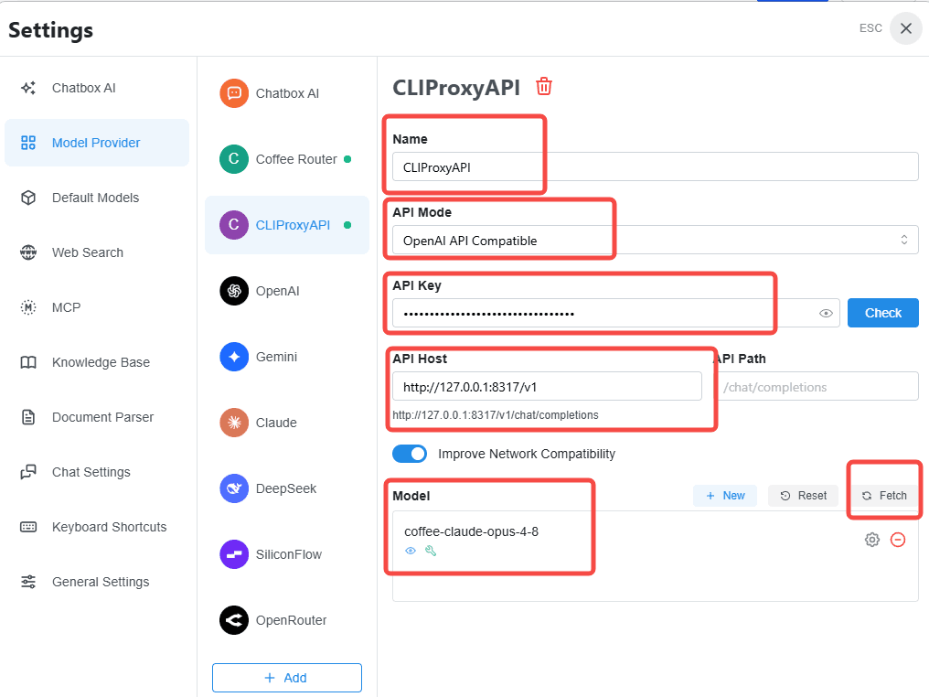The width and height of the screenshot is (929, 697).
Task: Click the Check button
Action: (882, 313)
